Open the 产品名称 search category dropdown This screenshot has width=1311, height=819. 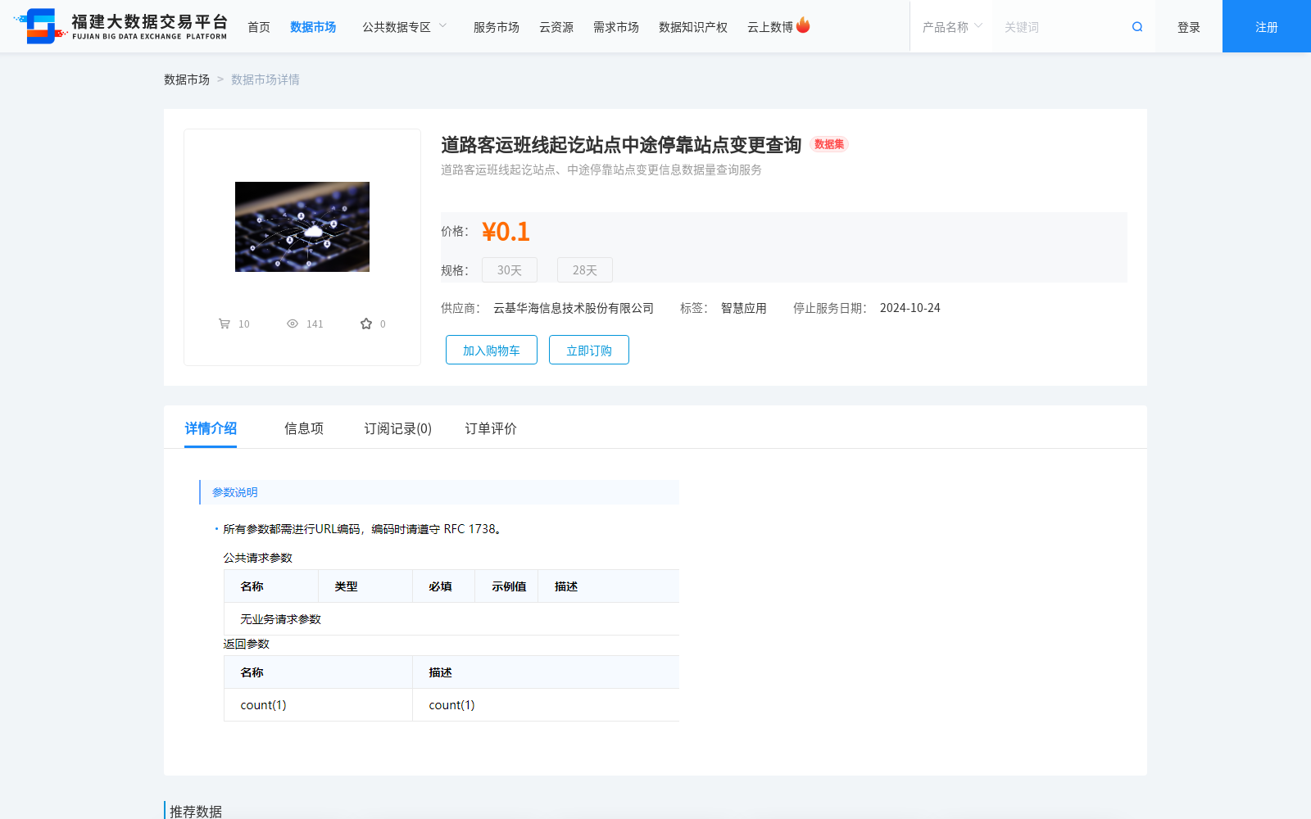point(950,26)
